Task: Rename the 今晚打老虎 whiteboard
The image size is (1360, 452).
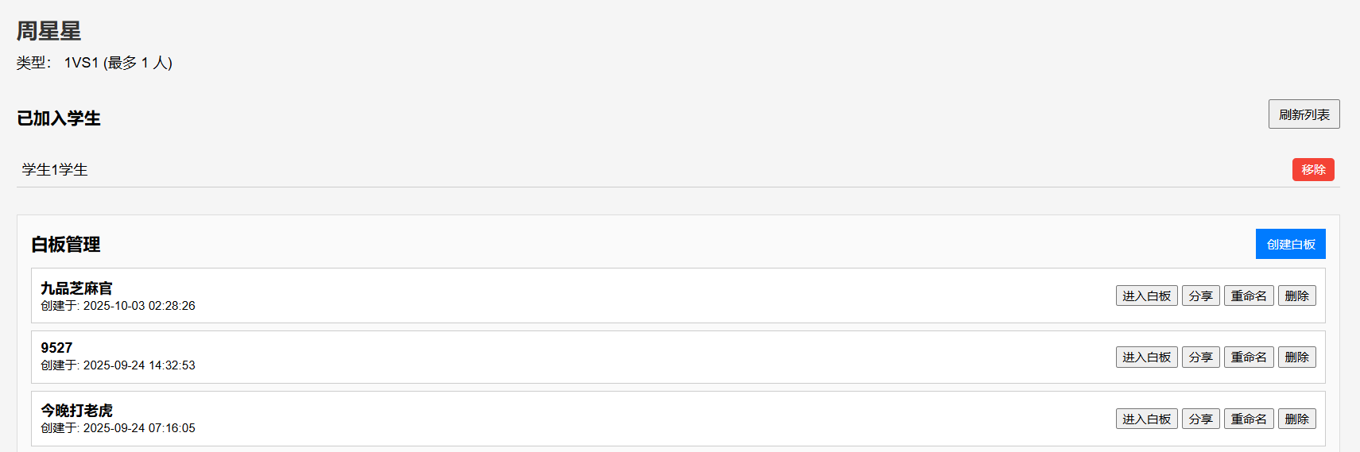Action: [x=1249, y=419]
